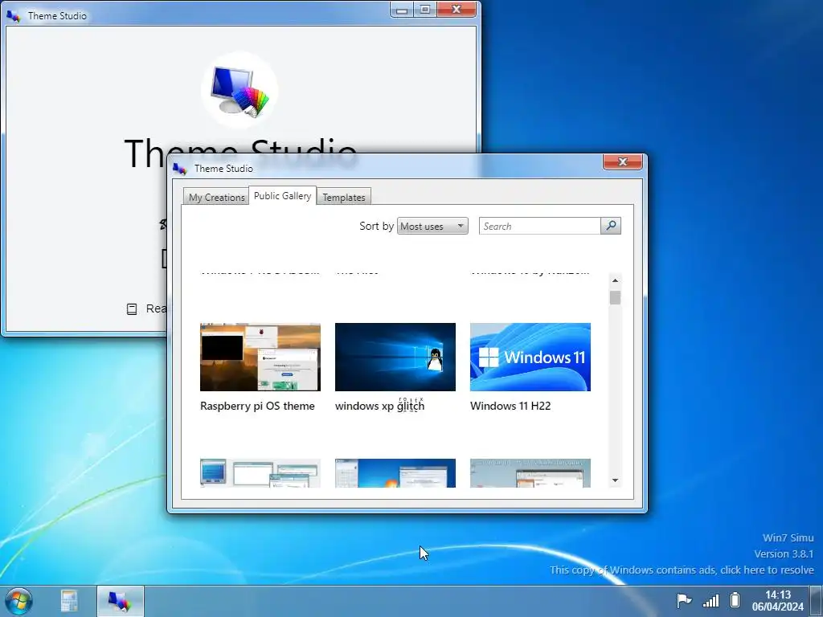The height and width of the screenshot is (617, 823).
Task: Open the Raspberry pi OS theme thumbnail
Action: click(260, 357)
